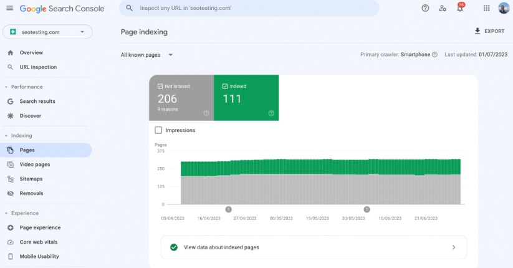Click the Mobile Usability phone icon
The width and height of the screenshot is (513, 268).
(x=11, y=257)
